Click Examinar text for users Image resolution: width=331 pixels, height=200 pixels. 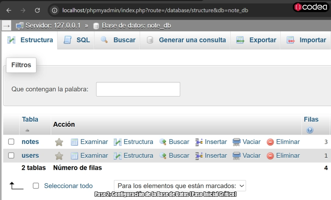pyautogui.click(x=94, y=155)
